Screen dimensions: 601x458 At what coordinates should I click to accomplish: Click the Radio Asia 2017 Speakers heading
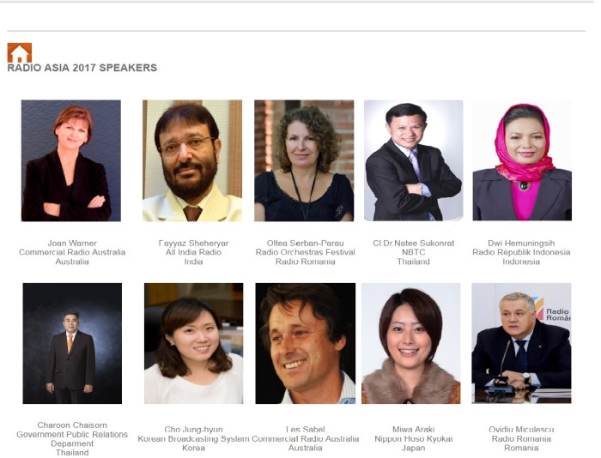click(82, 68)
